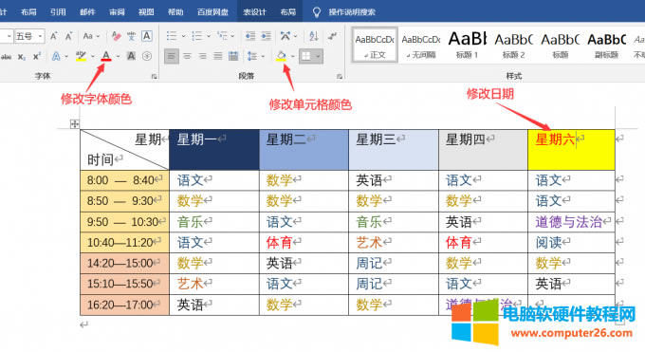The image size is (645, 352).
Task: Switch to 视图 ribbon tab
Action: point(146,12)
